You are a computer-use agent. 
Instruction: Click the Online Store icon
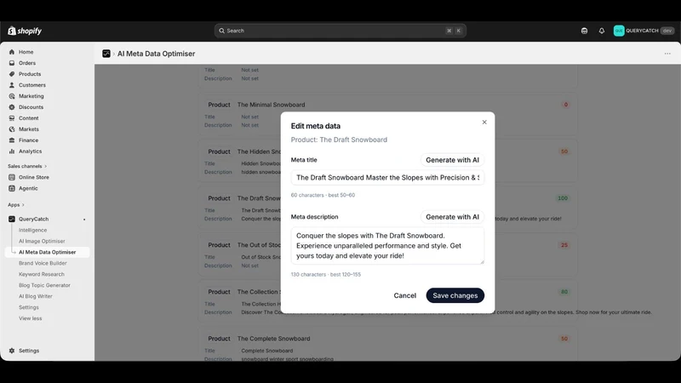coord(12,177)
